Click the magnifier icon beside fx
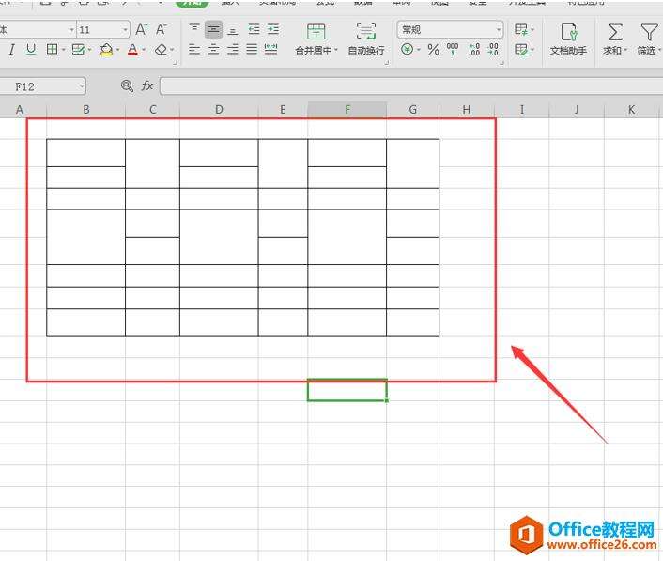 [x=127, y=86]
